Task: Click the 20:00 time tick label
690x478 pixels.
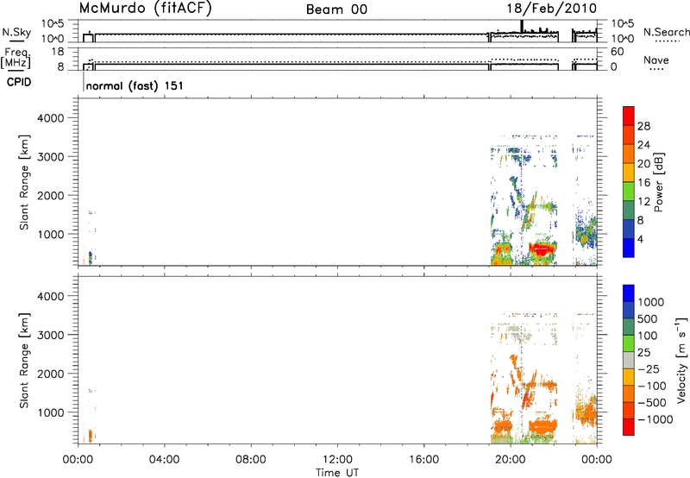Action: tap(510, 460)
